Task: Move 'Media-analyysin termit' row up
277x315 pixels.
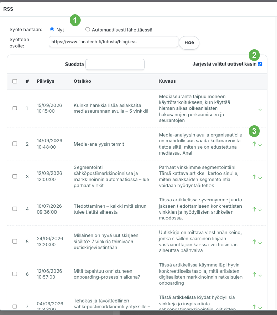Action: [254, 144]
